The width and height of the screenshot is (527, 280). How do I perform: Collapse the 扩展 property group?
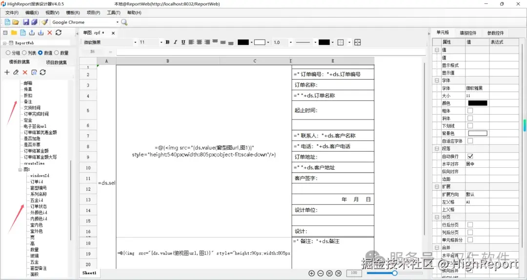[x=437, y=187]
